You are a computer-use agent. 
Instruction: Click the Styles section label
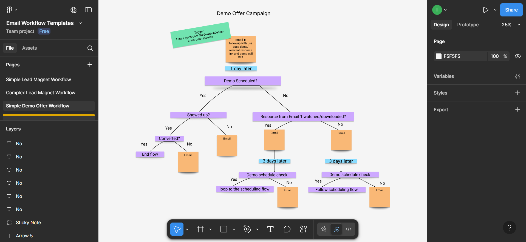(440, 93)
